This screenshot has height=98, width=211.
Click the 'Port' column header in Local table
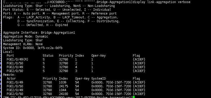pyautogui.click(x=10, y=56)
